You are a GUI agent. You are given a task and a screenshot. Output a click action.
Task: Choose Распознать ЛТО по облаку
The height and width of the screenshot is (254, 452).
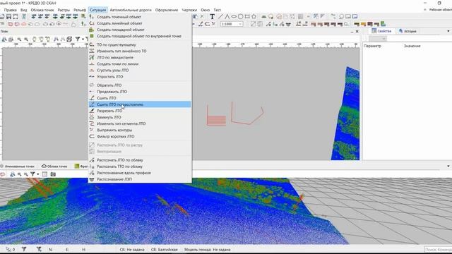140,160
